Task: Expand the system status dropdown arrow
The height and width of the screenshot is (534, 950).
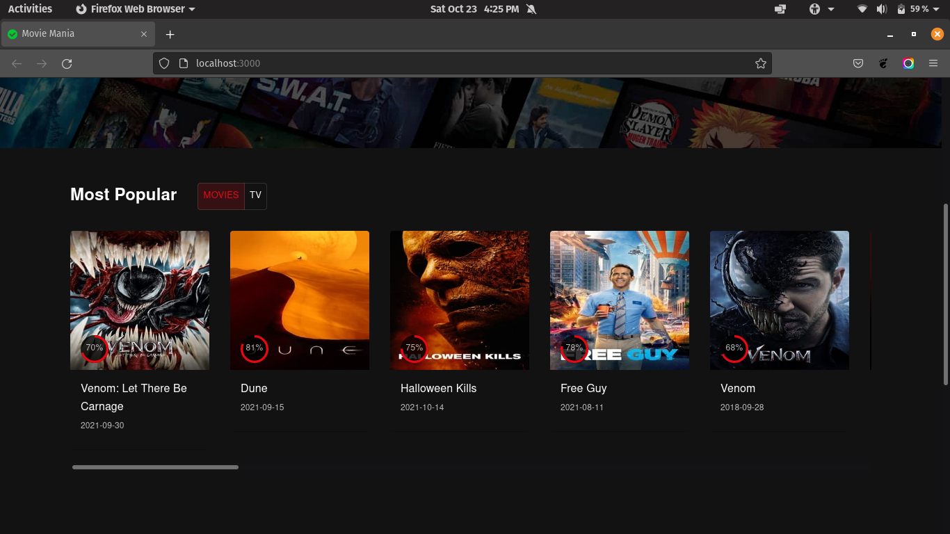Action: (x=937, y=9)
